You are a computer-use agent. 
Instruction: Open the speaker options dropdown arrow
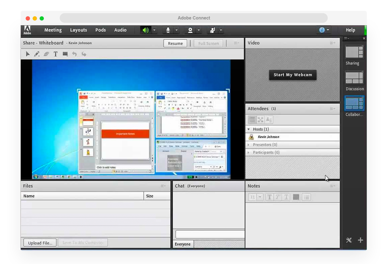[154, 30]
